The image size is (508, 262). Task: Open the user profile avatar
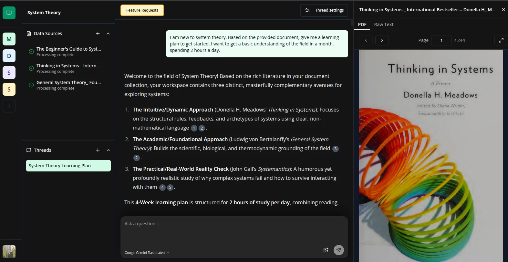click(x=9, y=252)
